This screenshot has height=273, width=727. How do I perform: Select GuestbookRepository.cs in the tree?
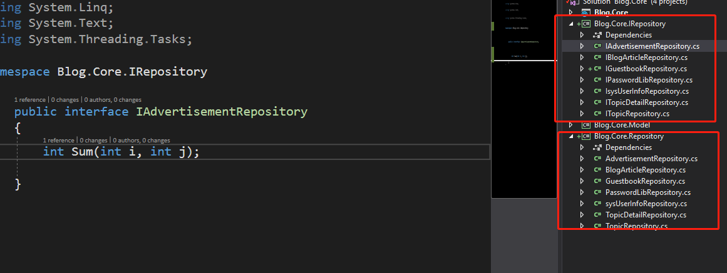(645, 181)
